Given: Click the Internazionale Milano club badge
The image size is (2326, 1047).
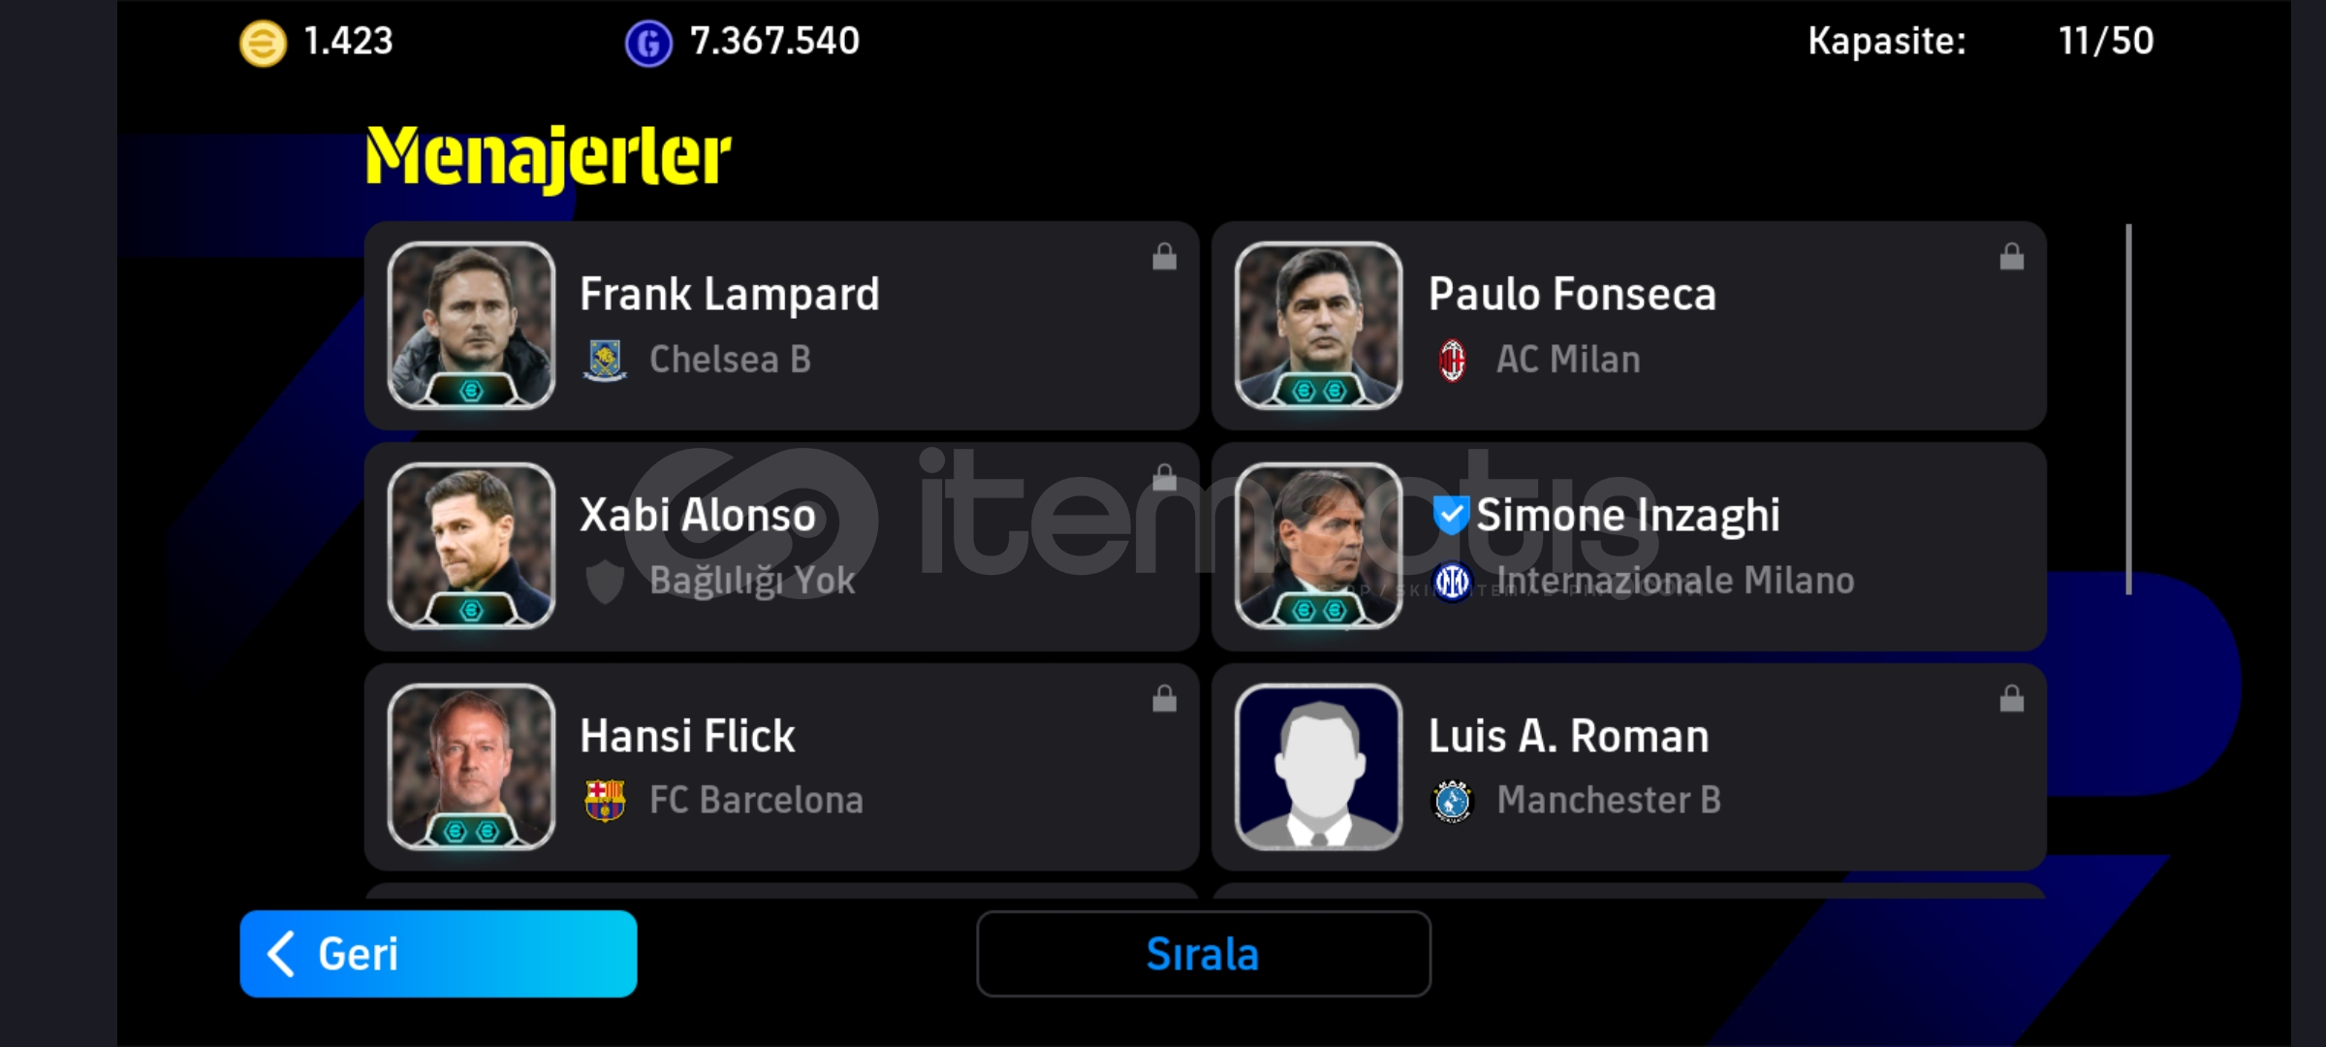Looking at the screenshot, I should (x=1452, y=582).
